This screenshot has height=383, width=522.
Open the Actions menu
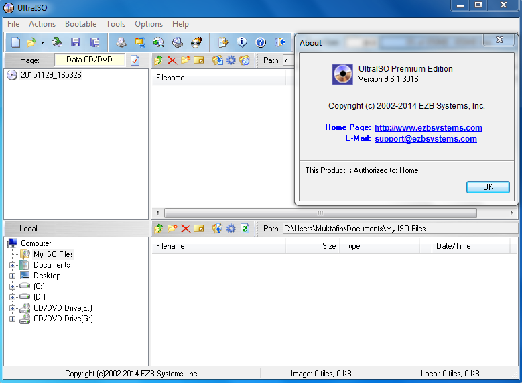(x=42, y=24)
